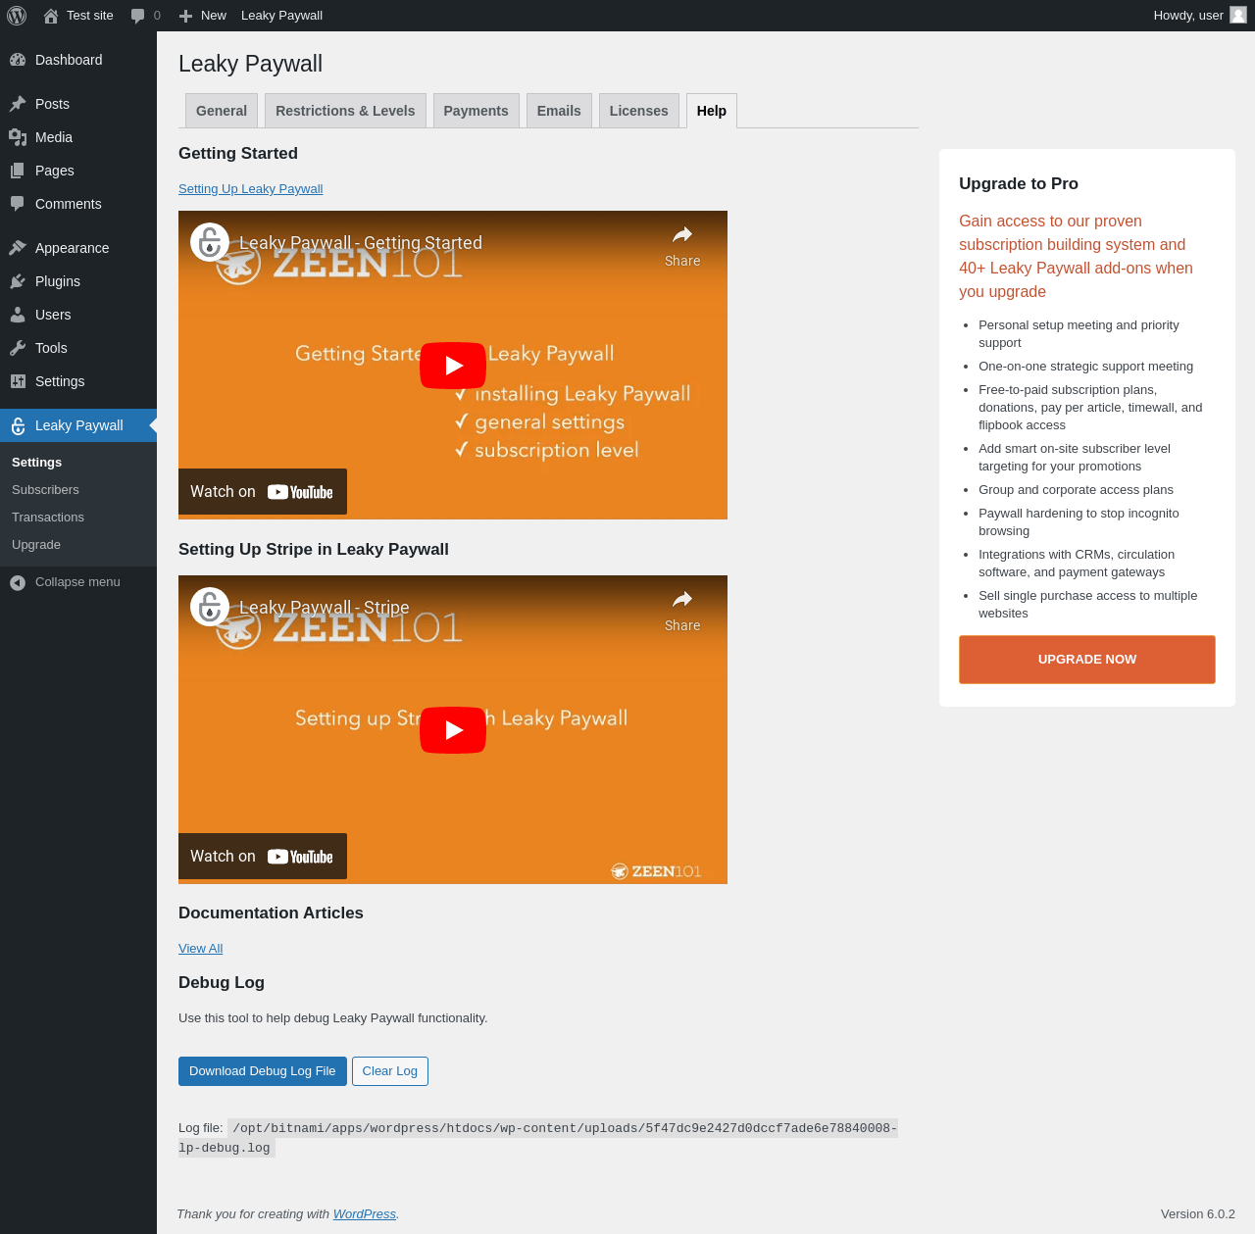Open Subscribers submenu item
1255x1234 pixels.
click(45, 490)
